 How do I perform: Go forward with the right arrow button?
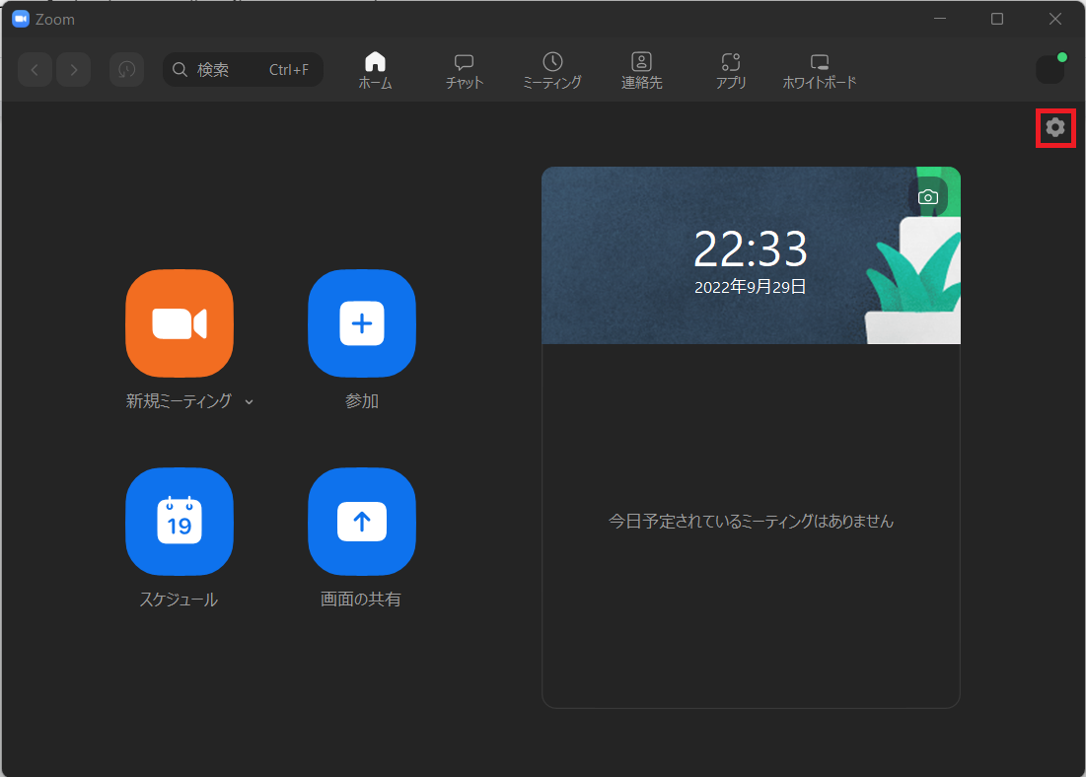point(74,70)
